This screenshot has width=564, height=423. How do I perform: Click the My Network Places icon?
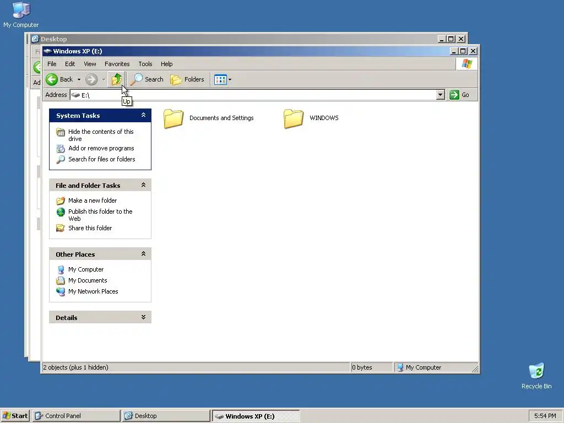click(61, 291)
